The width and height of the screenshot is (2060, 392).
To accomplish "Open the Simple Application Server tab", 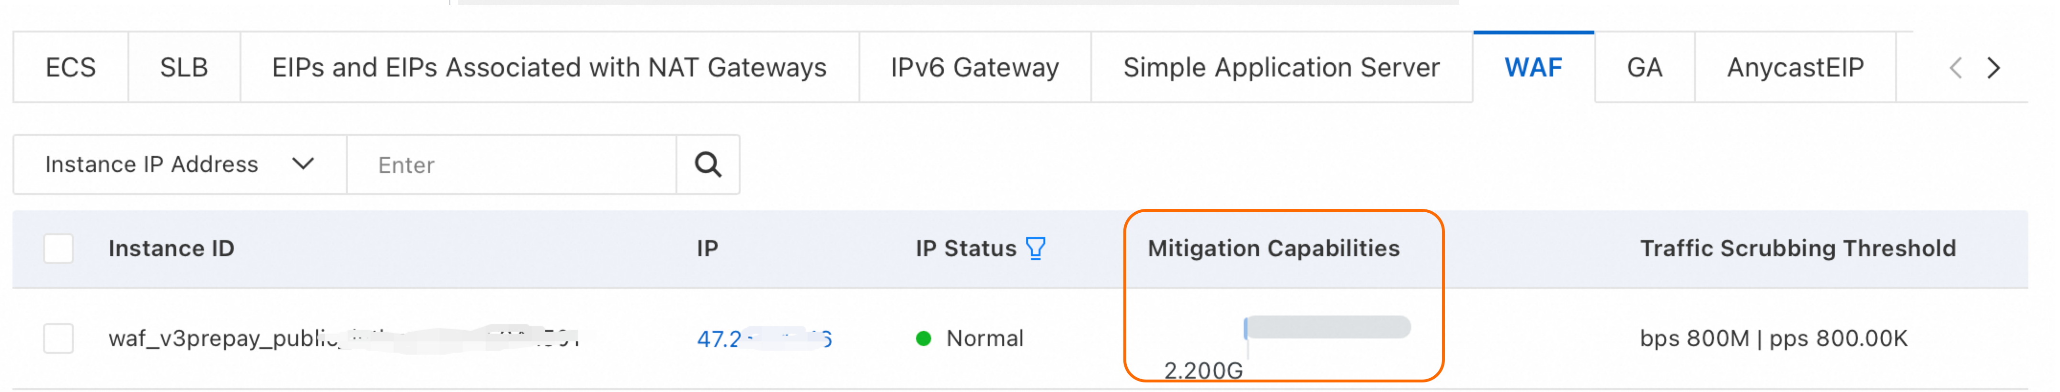I will tap(1281, 68).
